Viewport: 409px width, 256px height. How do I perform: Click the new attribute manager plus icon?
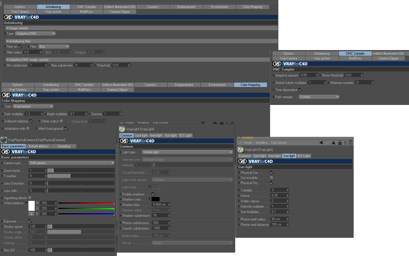pyautogui.click(x=350, y=143)
